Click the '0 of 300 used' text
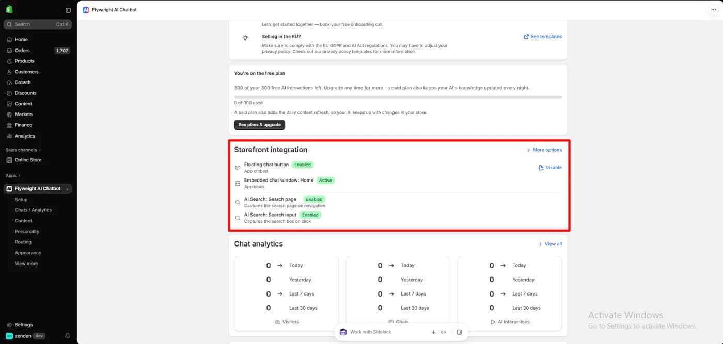The width and height of the screenshot is (723, 344). tap(248, 103)
